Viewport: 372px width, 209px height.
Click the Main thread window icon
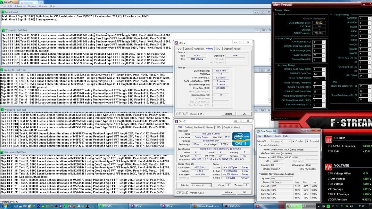[3, 12]
